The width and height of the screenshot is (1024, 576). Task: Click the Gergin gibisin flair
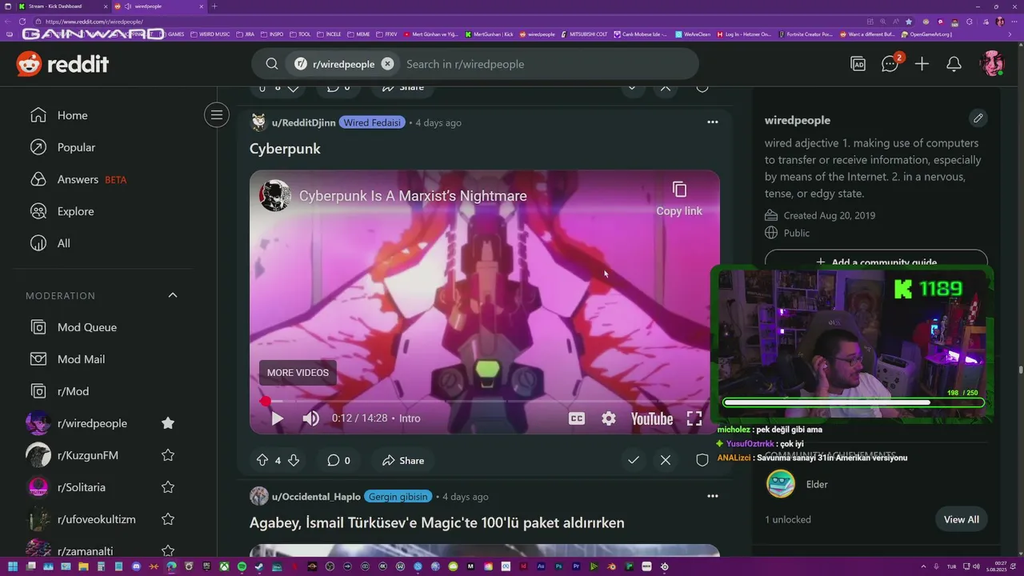pyautogui.click(x=398, y=497)
